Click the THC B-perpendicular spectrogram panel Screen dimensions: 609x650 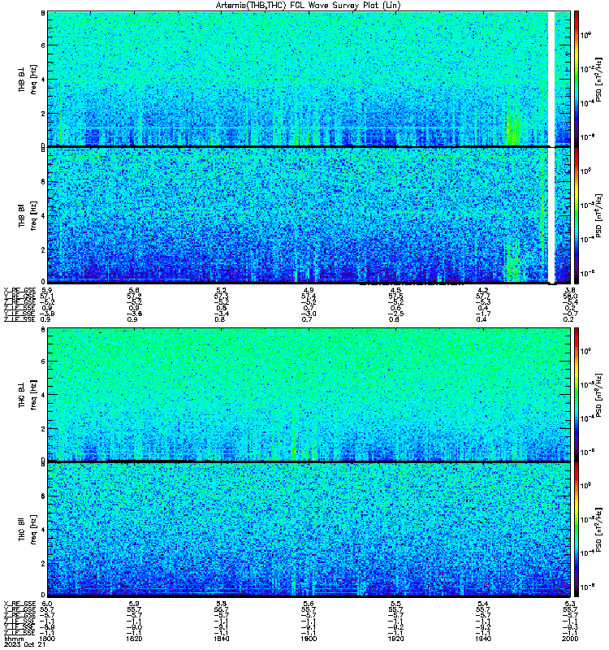coord(309,394)
